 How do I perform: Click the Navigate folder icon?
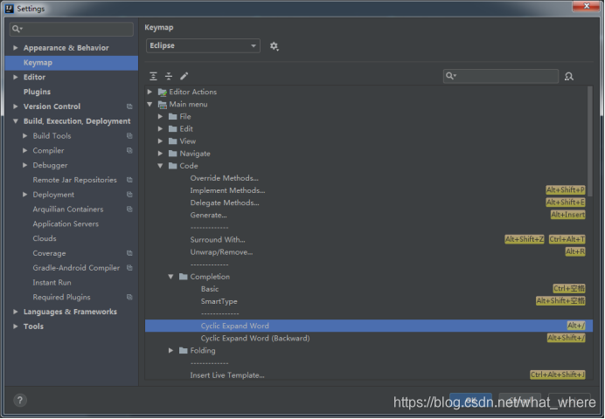pyautogui.click(x=173, y=154)
